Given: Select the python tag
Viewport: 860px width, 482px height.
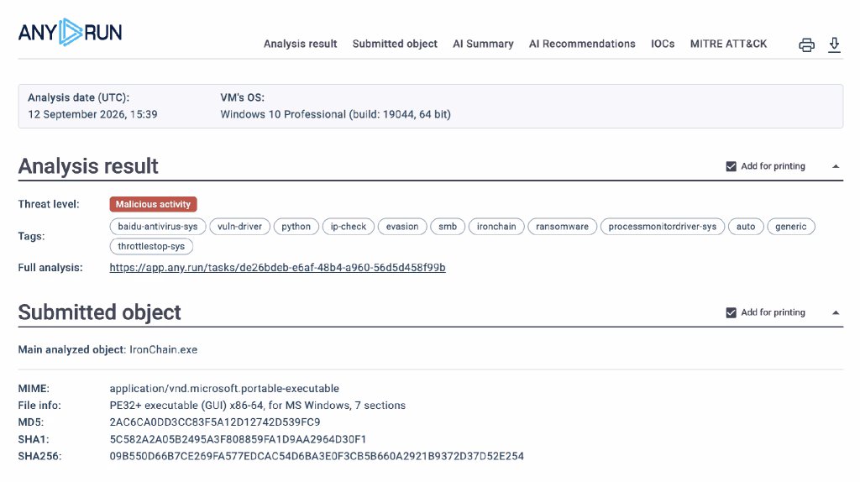Looking at the screenshot, I should (296, 227).
